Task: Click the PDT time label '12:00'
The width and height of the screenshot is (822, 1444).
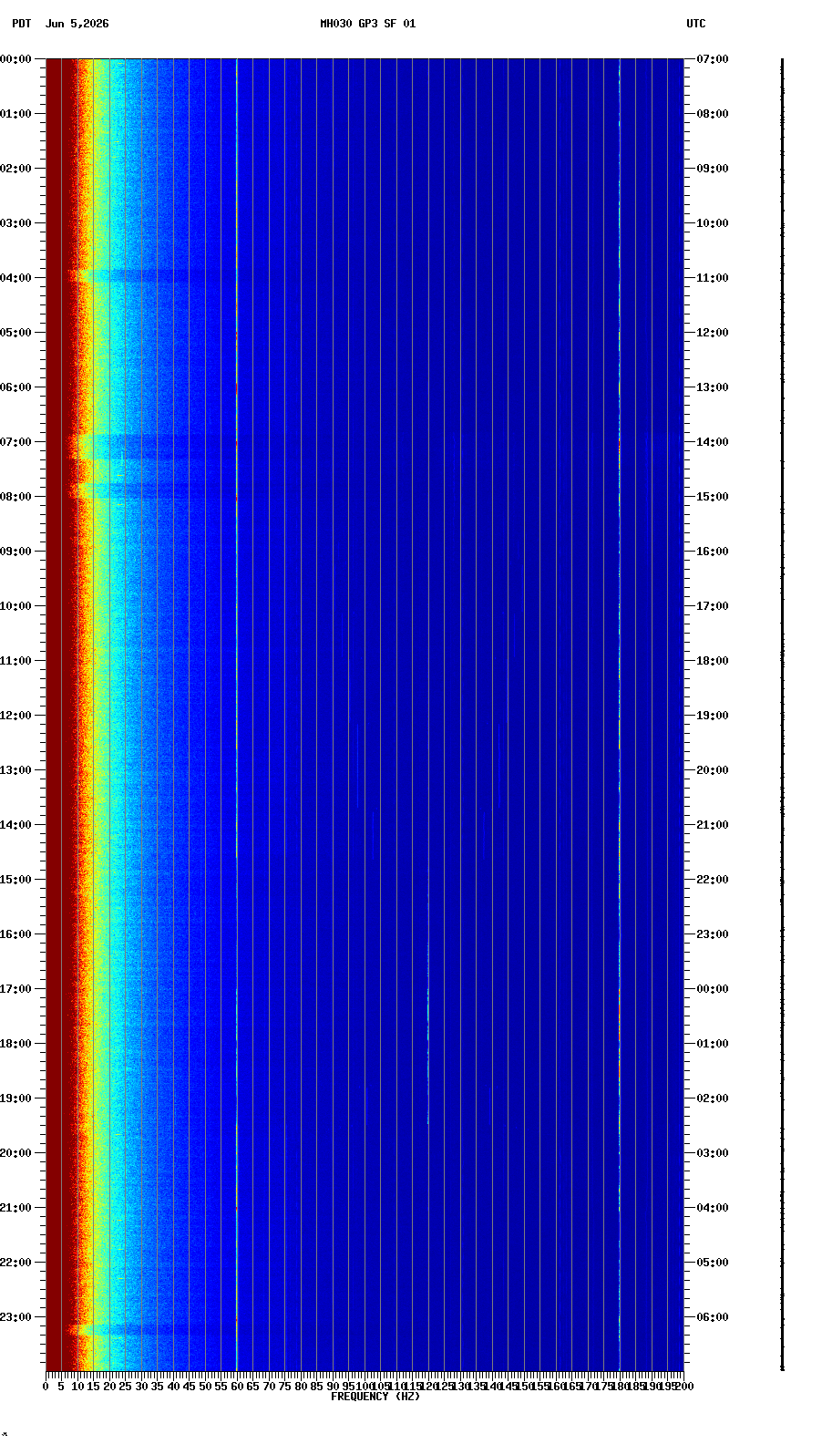Action: [15, 716]
